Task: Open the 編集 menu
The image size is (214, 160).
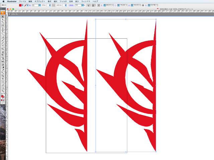Action: coord(30,1)
